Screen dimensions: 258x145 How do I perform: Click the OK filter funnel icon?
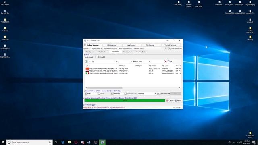(x=170, y=62)
